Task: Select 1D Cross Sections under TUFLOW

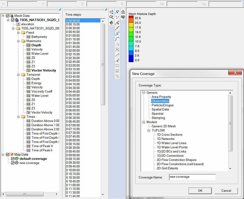Action: tap(170, 135)
